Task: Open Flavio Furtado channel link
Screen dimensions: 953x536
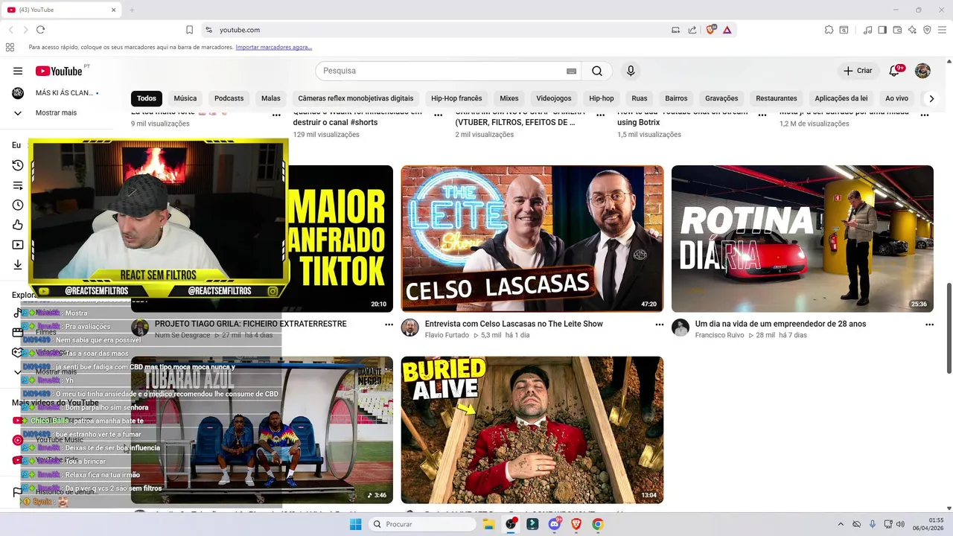Action: tap(447, 336)
